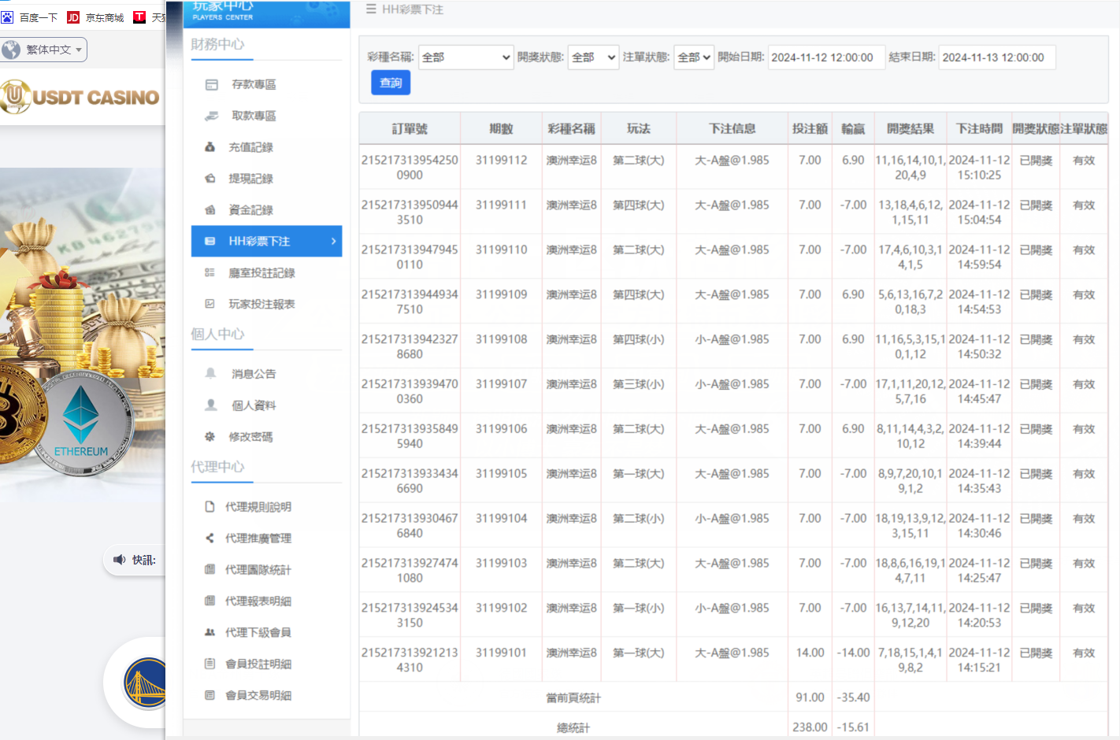The image size is (1120, 740).
Task: Select the 京东商城 bookmark in browser bar
Action: pyautogui.click(x=95, y=16)
